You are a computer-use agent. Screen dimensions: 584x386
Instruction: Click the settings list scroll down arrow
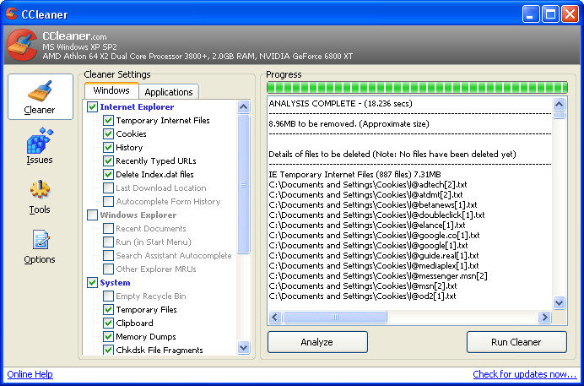point(244,348)
